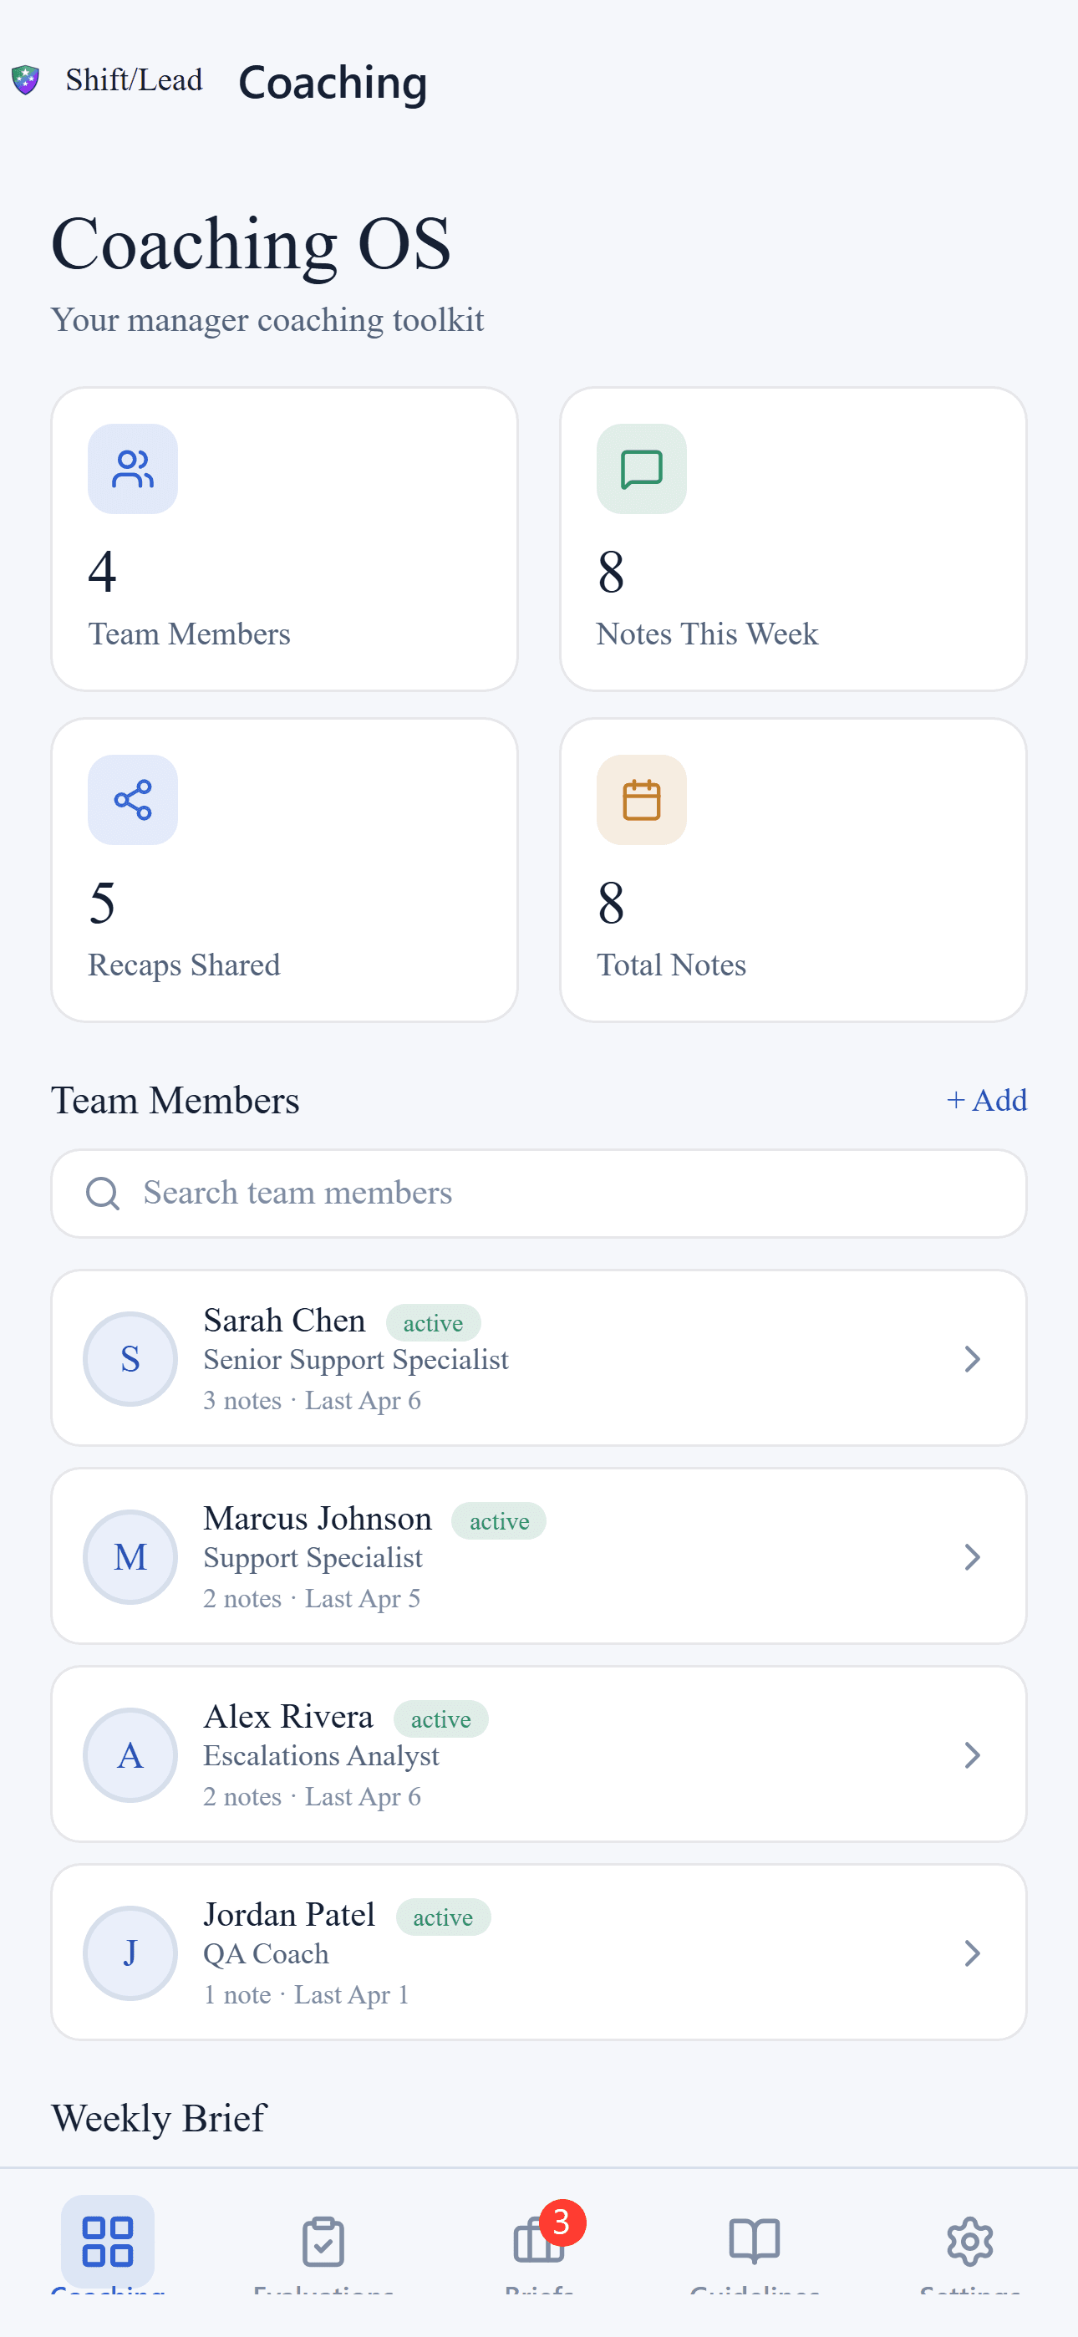
Task: Click the + Add team member link
Action: 986,1101
